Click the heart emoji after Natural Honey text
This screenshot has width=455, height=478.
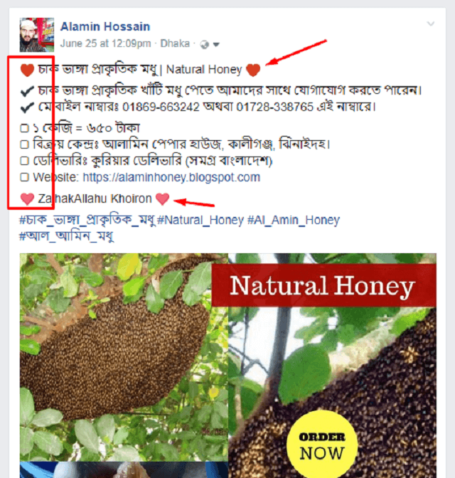pos(253,70)
